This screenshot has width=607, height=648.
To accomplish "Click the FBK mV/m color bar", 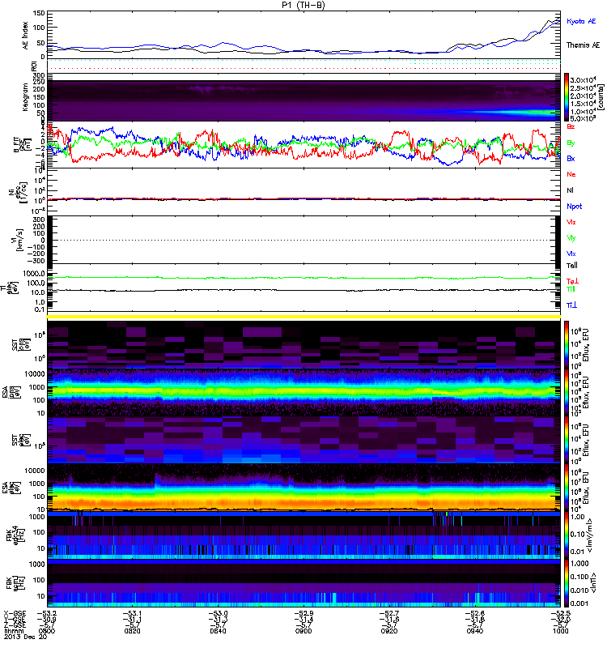I will pyautogui.click(x=567, y=535).
